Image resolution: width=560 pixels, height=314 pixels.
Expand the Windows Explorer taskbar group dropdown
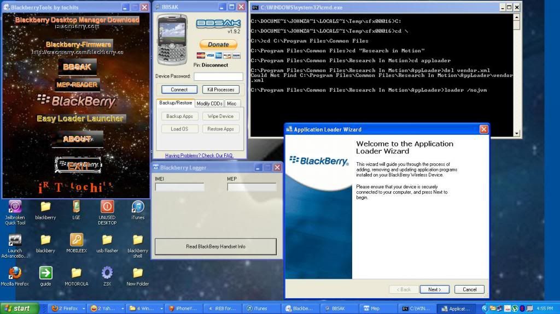pyautogui.click(x=161, y=309)
